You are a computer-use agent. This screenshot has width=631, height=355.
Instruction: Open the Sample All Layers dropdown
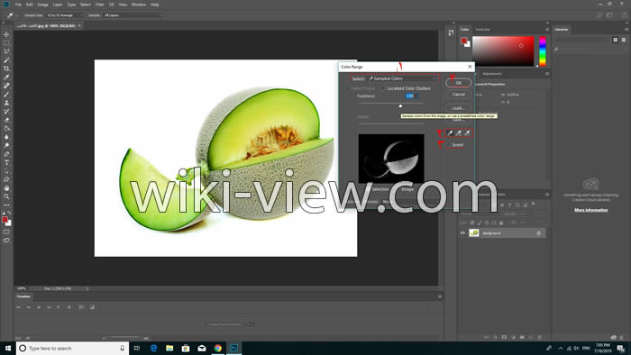tap(132, 15)
